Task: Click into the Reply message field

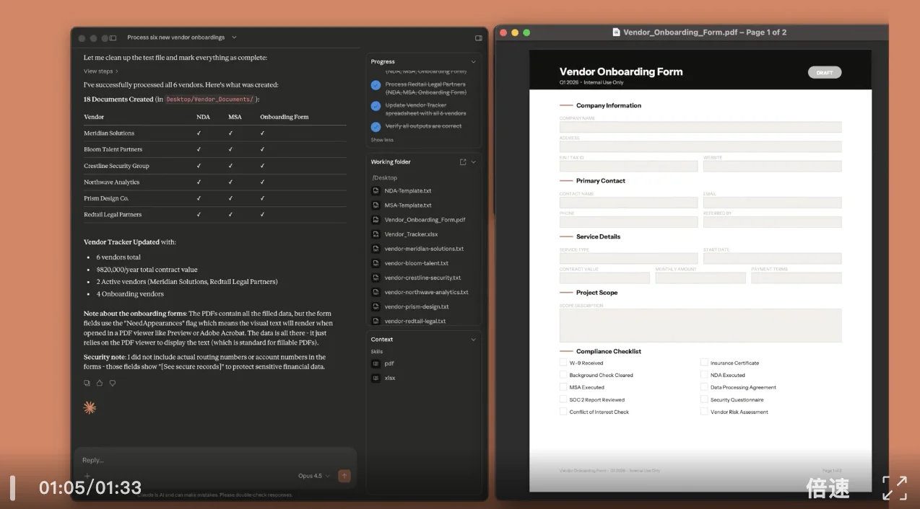Action: tap(209, 460)
